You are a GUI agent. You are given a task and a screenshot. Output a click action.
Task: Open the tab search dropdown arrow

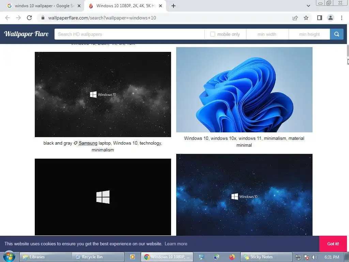click(308, 6)
